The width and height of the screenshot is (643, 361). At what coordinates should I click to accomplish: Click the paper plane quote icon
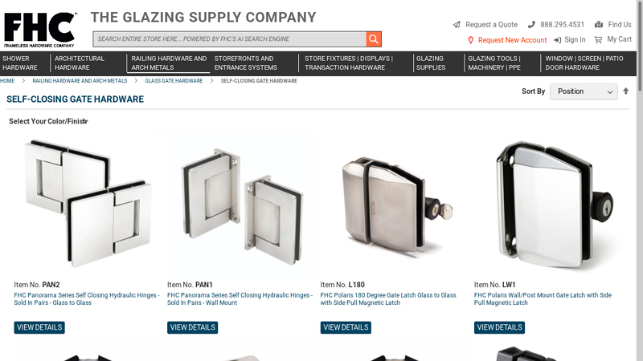pos(457,25)
